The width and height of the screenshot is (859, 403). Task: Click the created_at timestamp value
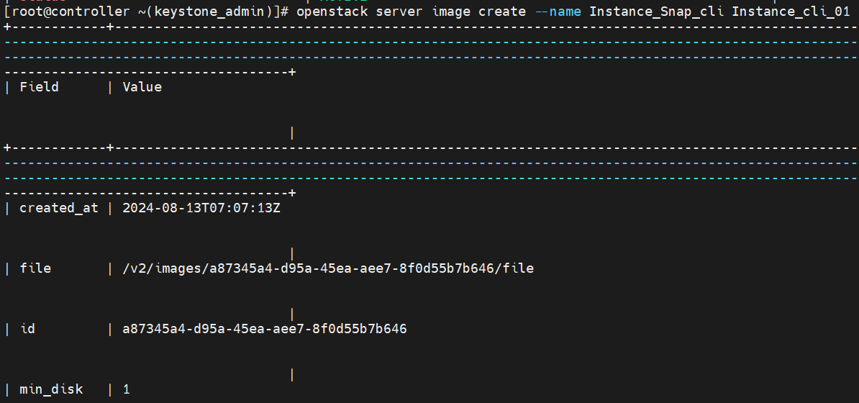[201, 208]
